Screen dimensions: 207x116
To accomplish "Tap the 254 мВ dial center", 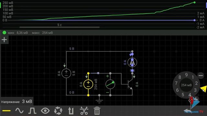I will click(186, 85).
